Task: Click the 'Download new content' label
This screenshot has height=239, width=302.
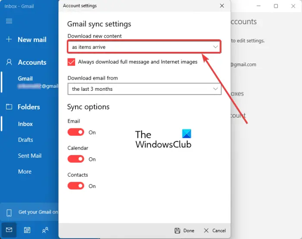Action: (94, 36)
